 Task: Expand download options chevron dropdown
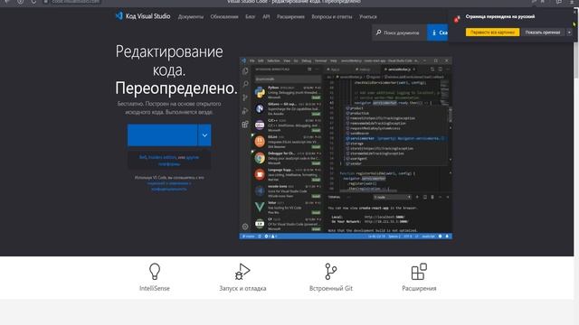(x=204, y=135)
